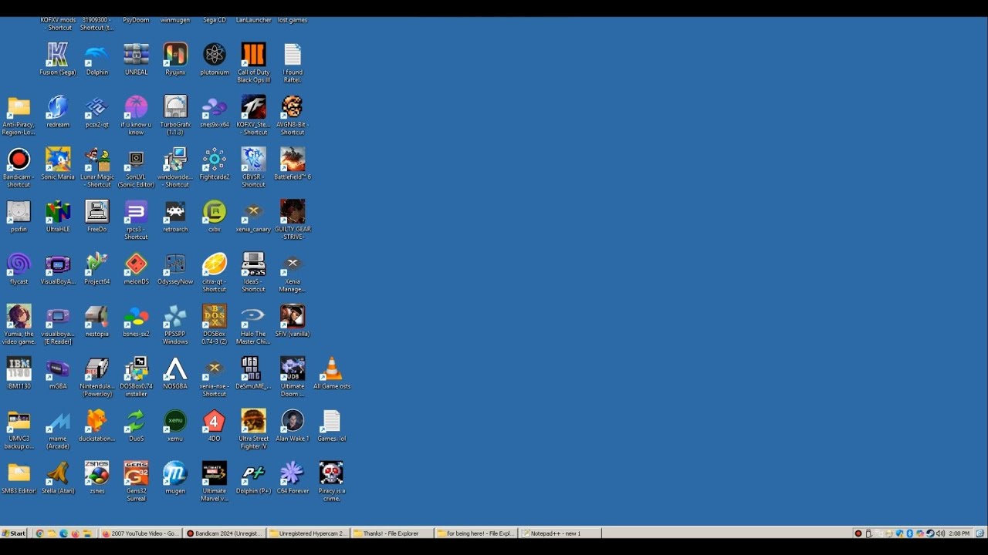Switch to 'for being here!' File Explorer window
The width and height of the screenshot is (988, 555).
point(475,533)
